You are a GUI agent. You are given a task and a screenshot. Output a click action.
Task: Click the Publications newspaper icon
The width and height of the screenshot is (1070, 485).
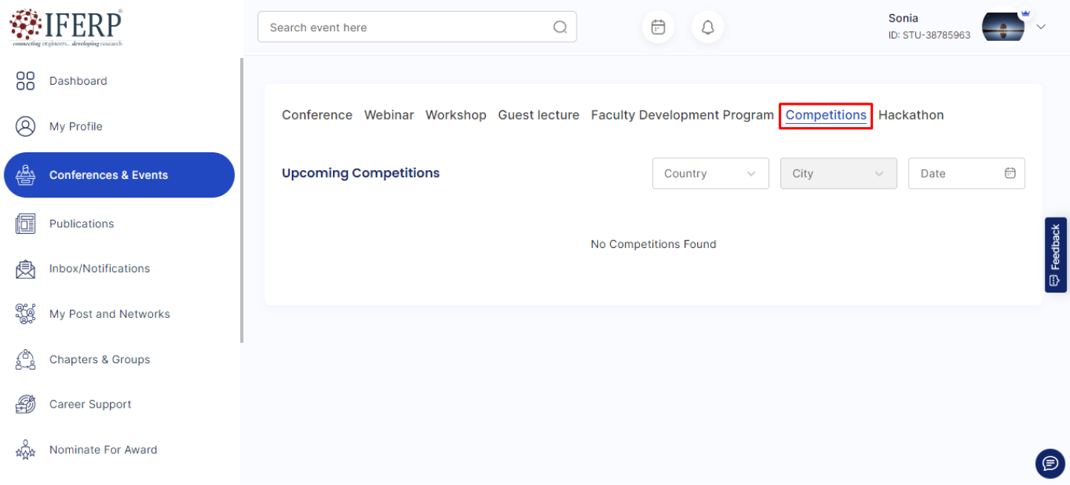point(25,224)
